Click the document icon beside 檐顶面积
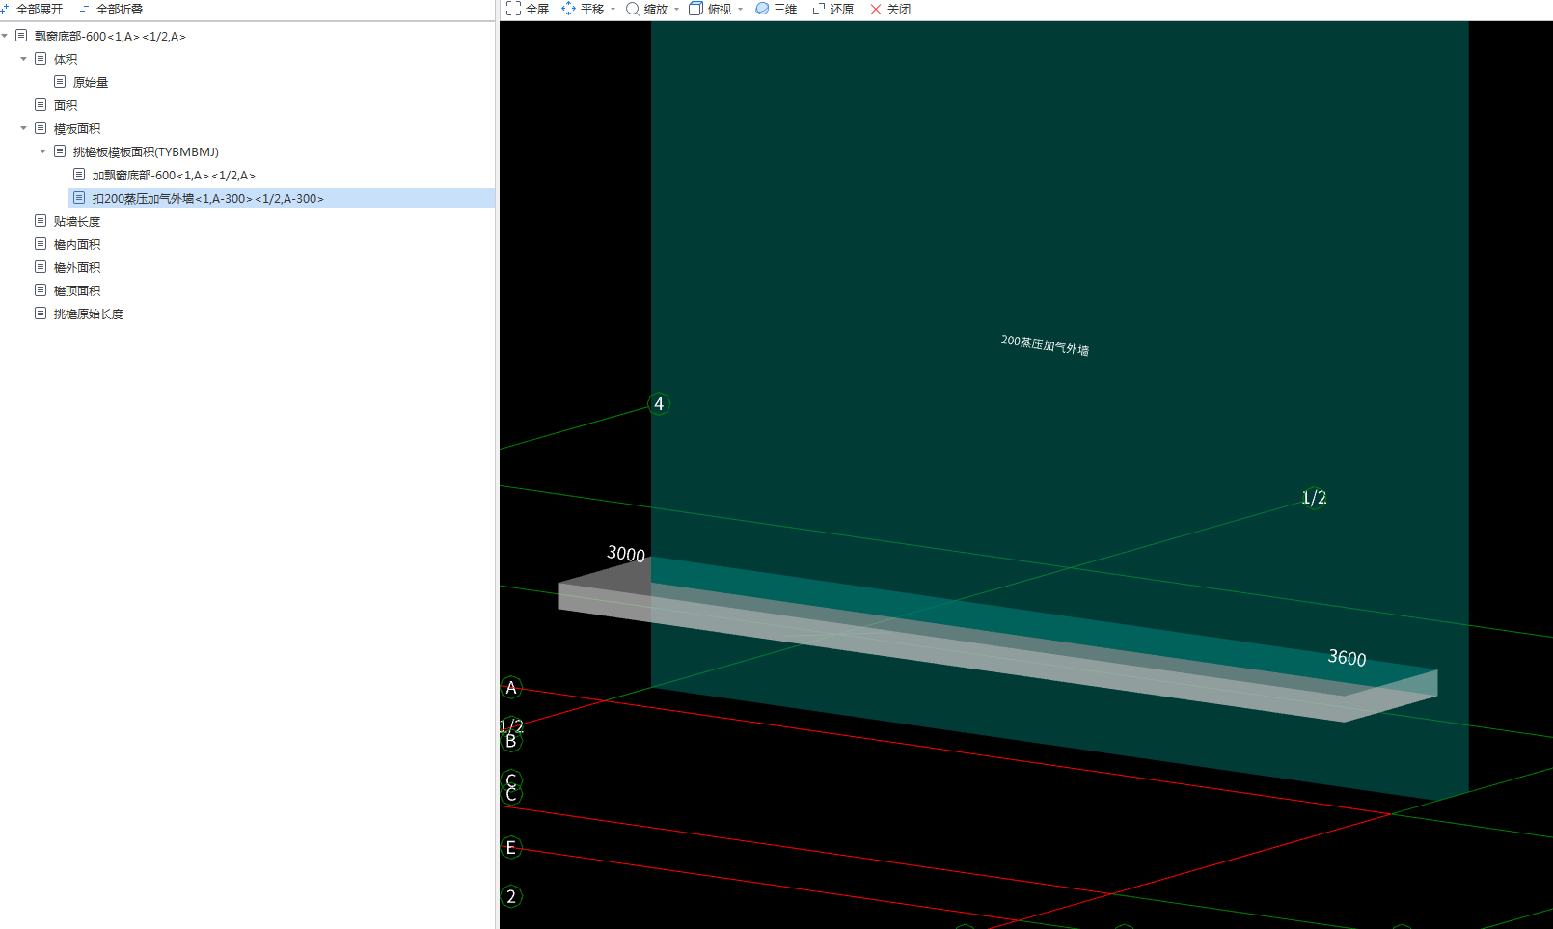 point(41,290)
